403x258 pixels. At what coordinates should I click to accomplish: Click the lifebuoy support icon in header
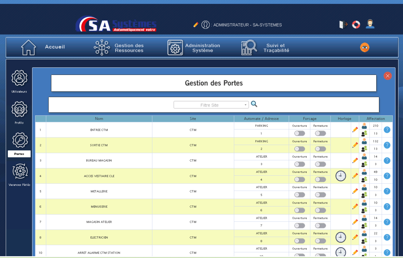[356, 25]
